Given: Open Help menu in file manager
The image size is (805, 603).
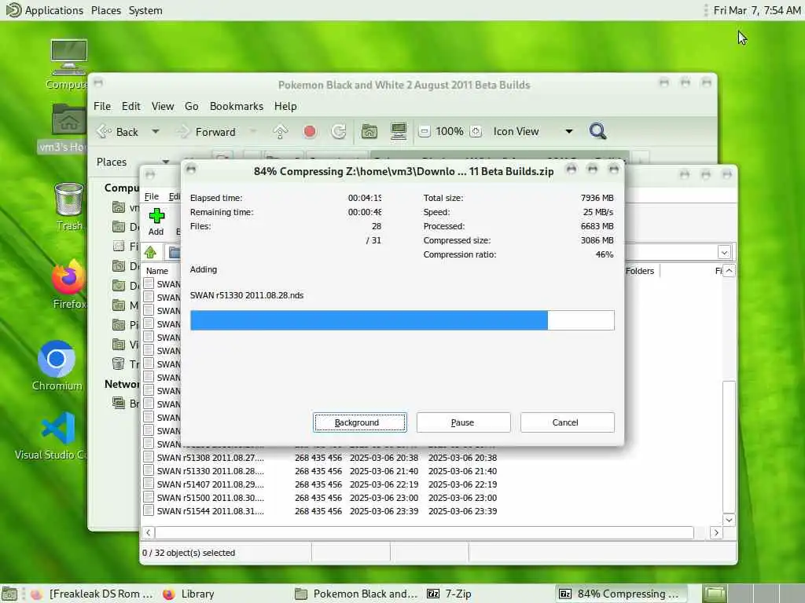Looking at the screenshot, I should 285,106.
